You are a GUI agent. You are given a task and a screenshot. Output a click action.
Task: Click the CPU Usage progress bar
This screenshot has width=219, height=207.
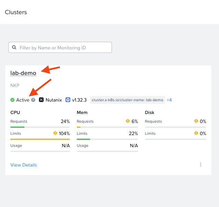40,151
